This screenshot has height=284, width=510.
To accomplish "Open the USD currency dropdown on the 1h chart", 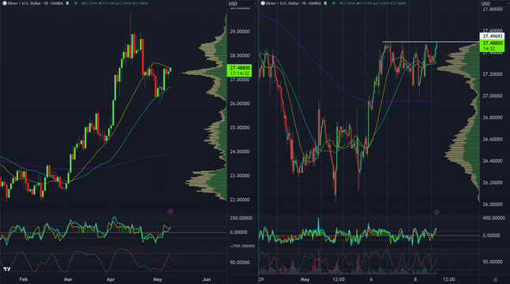I will [x=494, y=4].
